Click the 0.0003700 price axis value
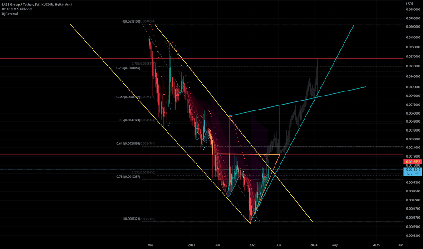This screenshot has height=249, width=423. click(413, 217)
